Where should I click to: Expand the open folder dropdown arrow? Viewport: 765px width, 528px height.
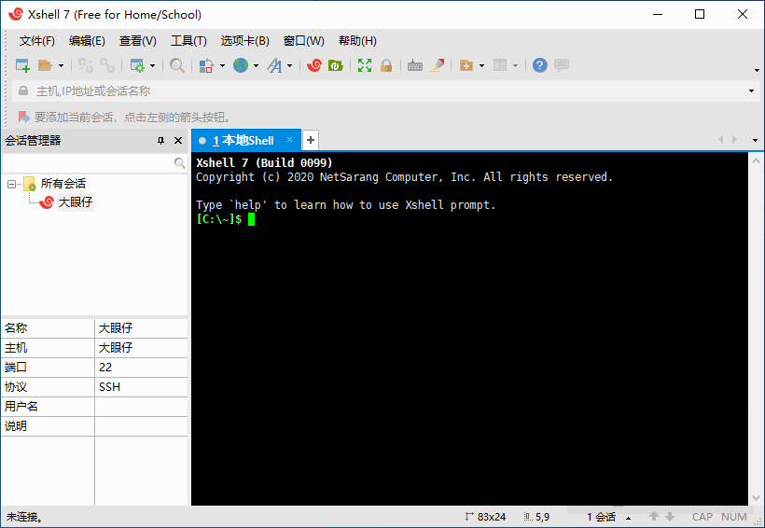point(61,65)
